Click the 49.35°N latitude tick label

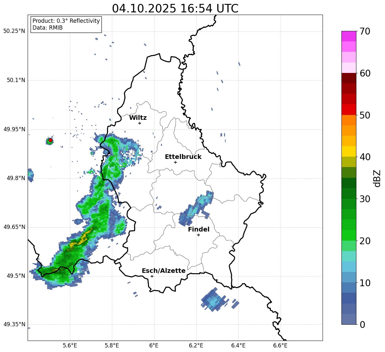pyautogui.click(x=14, y=324)
